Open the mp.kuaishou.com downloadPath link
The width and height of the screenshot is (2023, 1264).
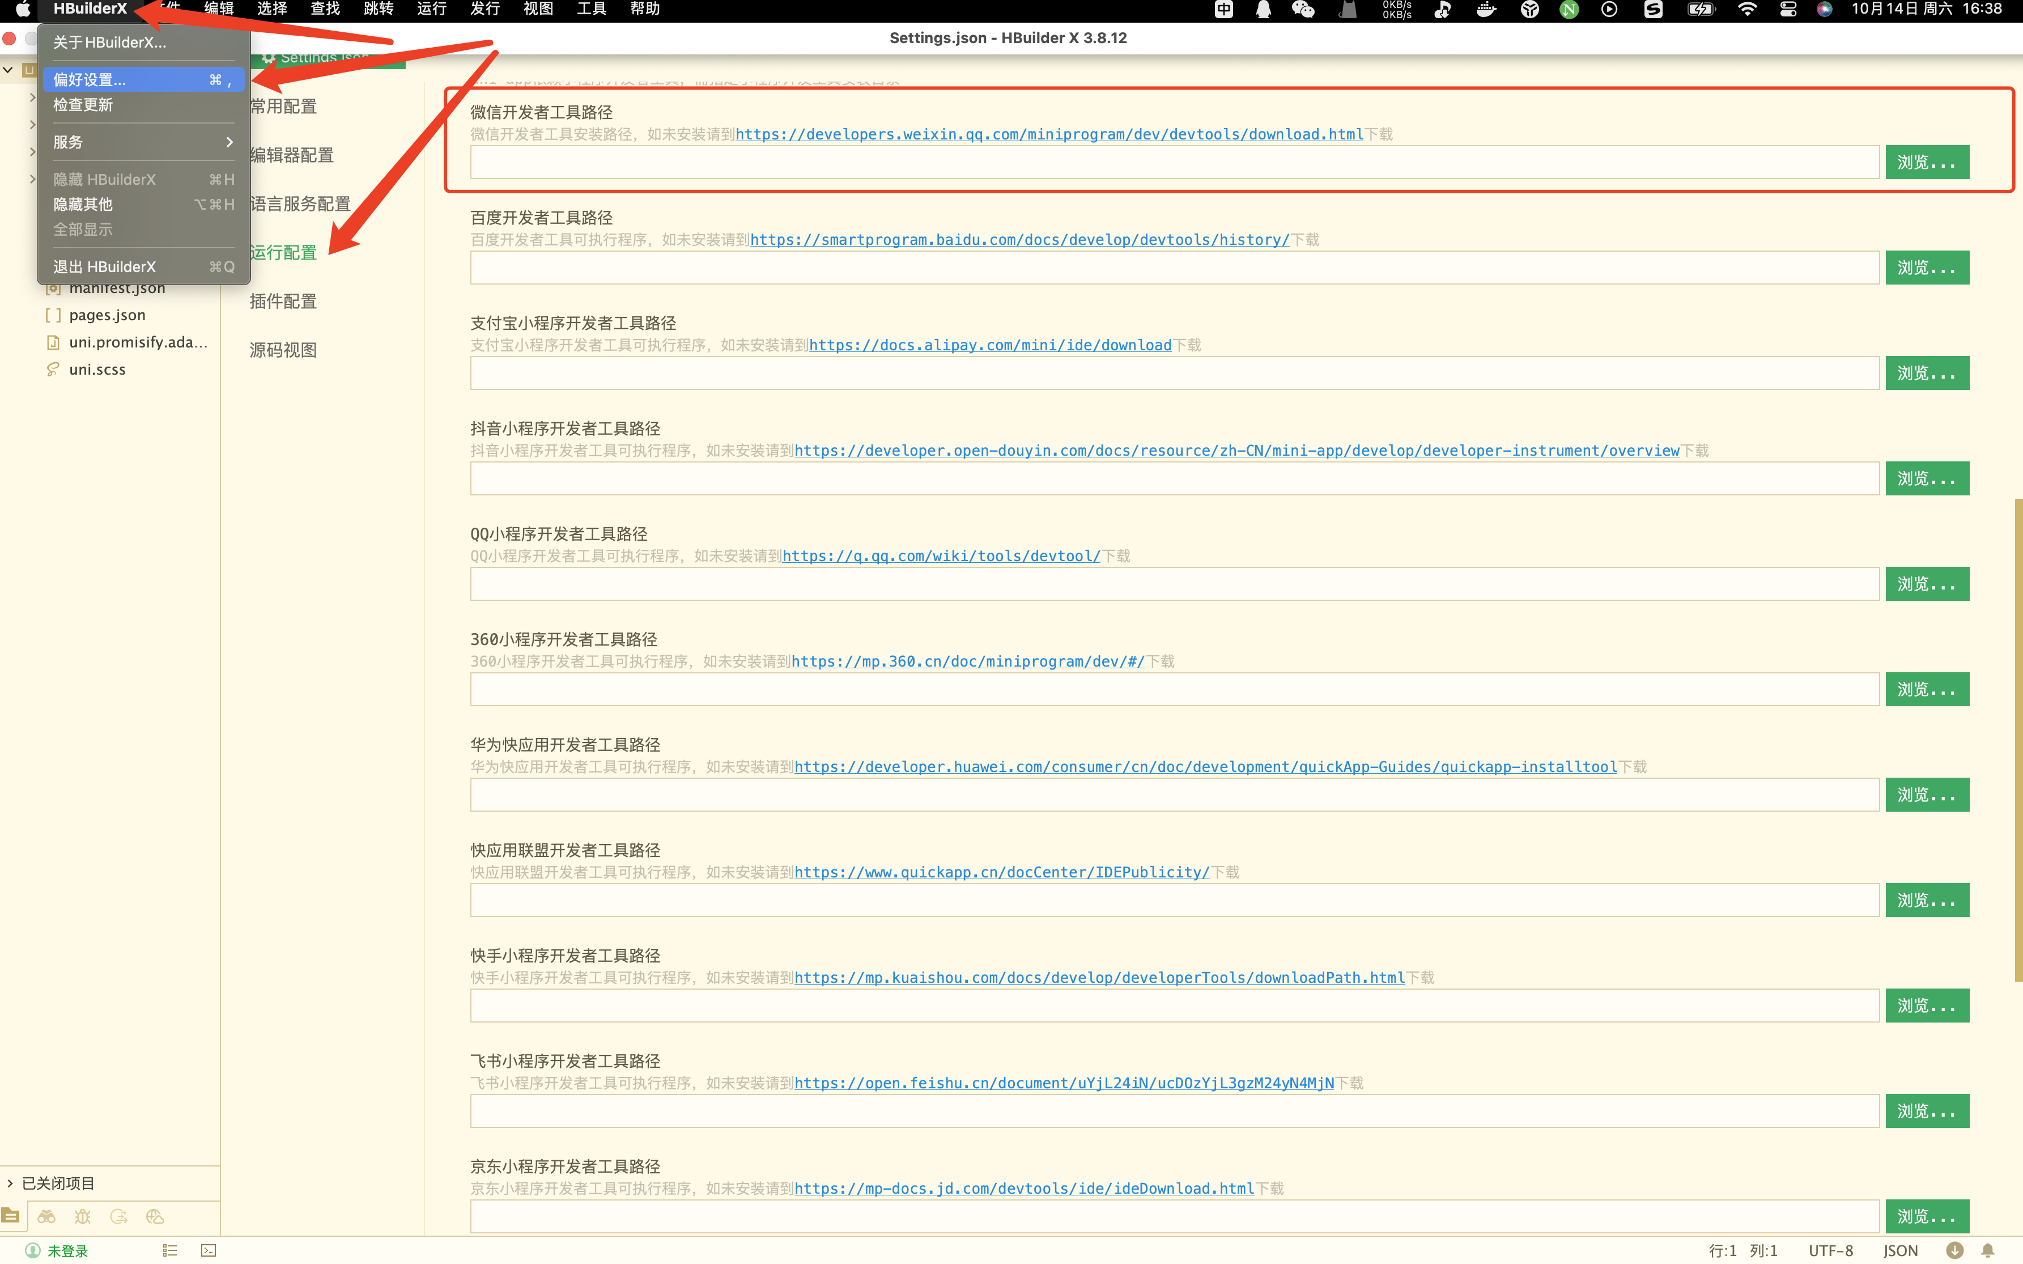[1100, 977]
